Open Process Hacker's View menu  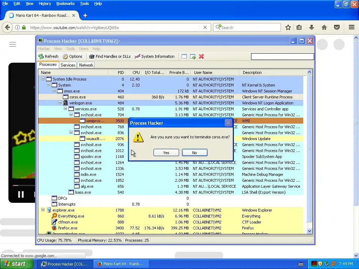pyautogui.click(x=58, y=49)
